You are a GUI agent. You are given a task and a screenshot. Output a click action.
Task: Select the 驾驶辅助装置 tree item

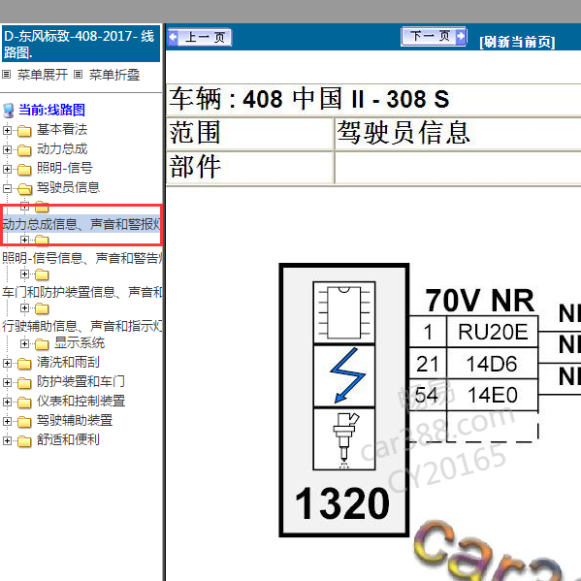(x=75, y=420)
